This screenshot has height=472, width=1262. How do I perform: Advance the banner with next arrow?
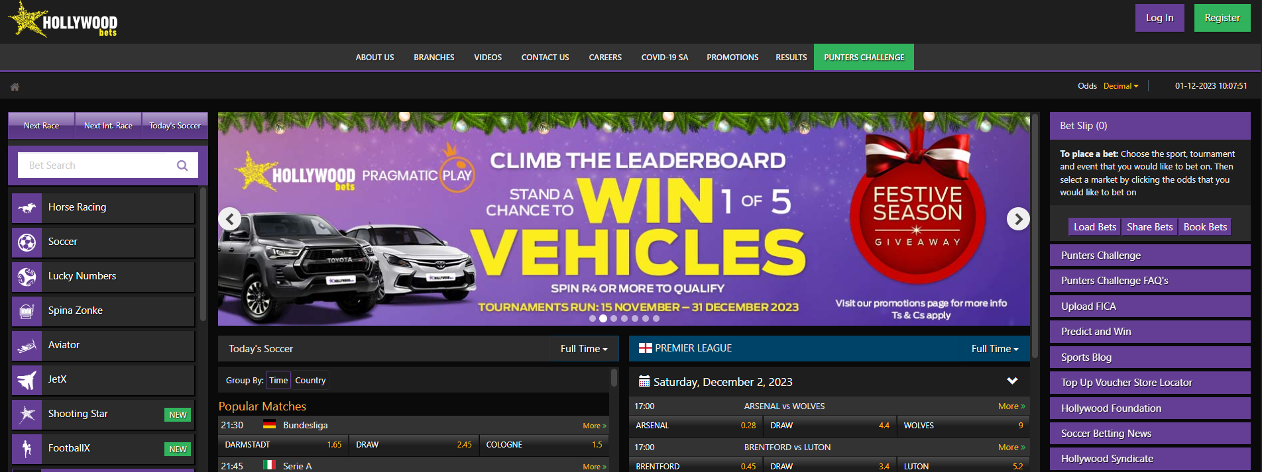click(1018, 218)
